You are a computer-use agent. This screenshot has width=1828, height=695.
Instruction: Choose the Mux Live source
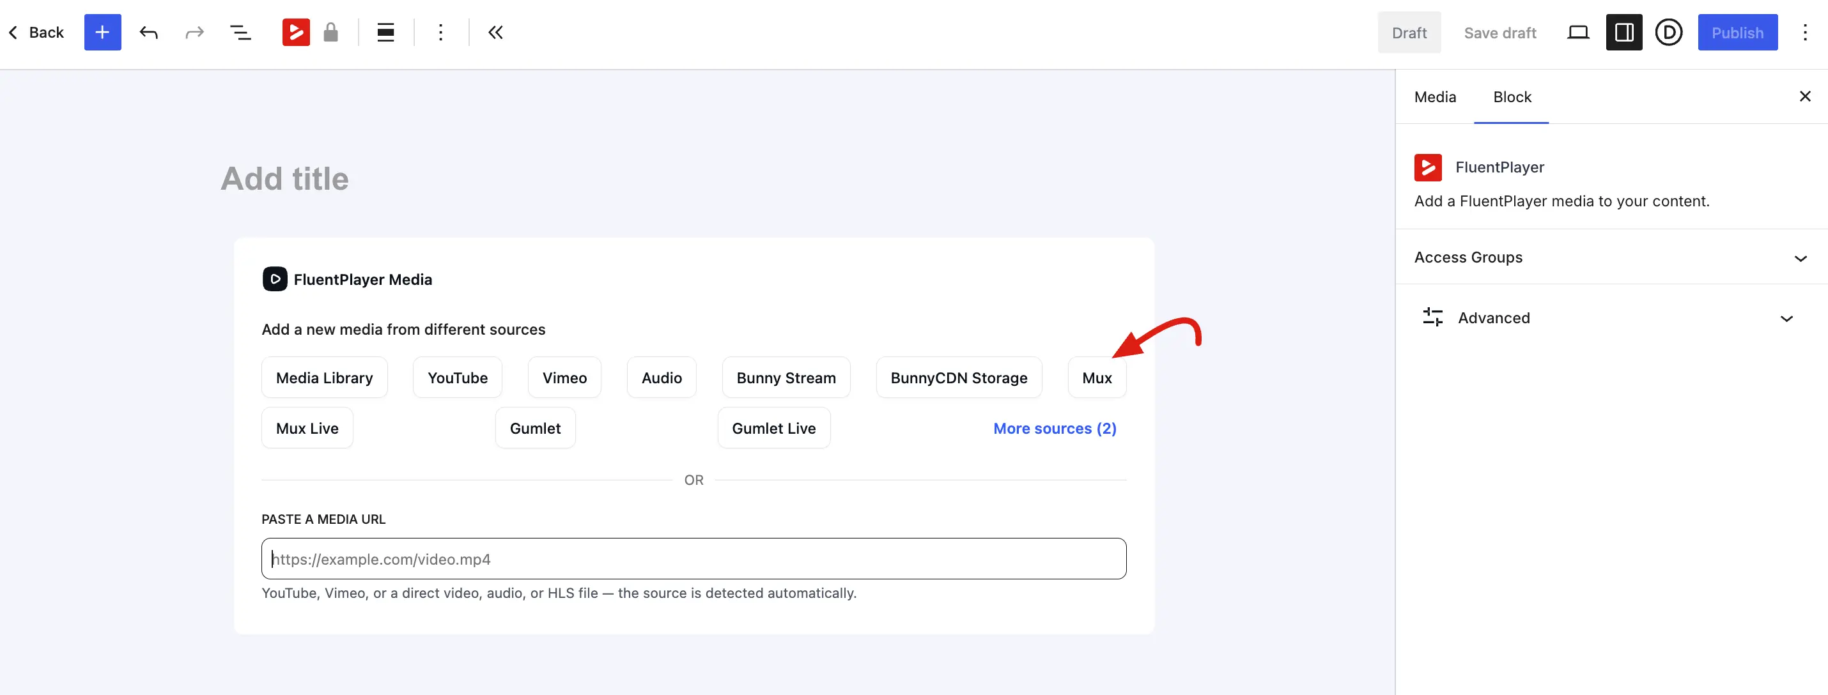(x=307, y=429)
